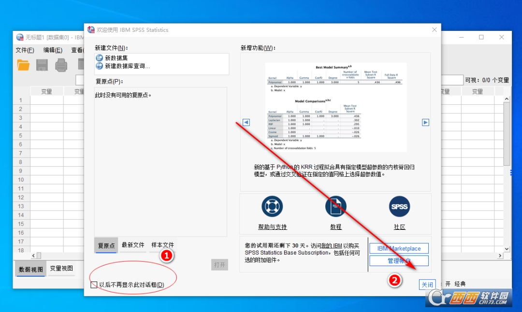Switch to 数据视图 tab in data editor
The image size is (522, 312).
(x=30, y=269)
